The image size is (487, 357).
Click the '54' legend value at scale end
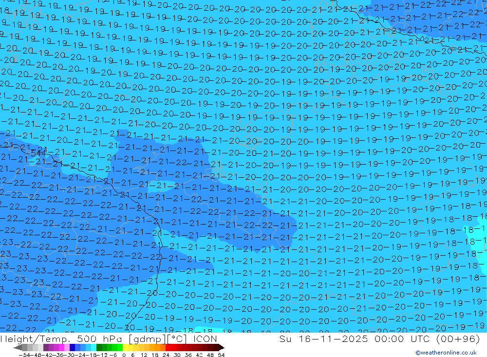(x=221, y=355)
